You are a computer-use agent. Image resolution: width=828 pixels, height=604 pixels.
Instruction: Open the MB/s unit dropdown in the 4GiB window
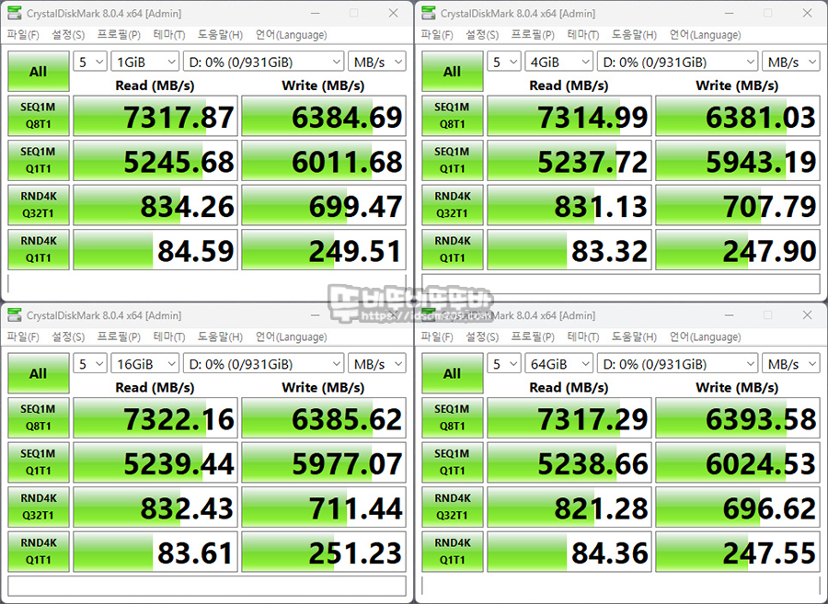pos(791,62)
